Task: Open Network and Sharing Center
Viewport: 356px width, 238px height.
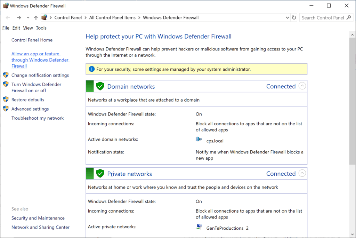Action: 40,227
